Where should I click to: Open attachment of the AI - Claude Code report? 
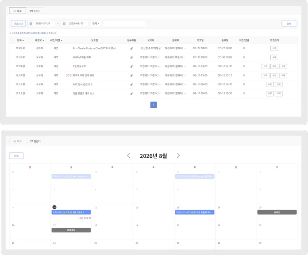pos(131,48)
